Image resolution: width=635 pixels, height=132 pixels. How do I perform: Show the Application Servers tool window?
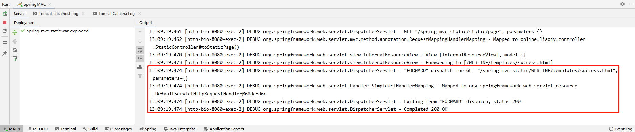(224, 129)
